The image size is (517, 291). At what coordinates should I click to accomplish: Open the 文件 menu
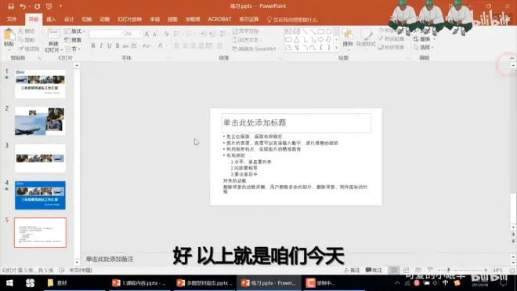12,20
